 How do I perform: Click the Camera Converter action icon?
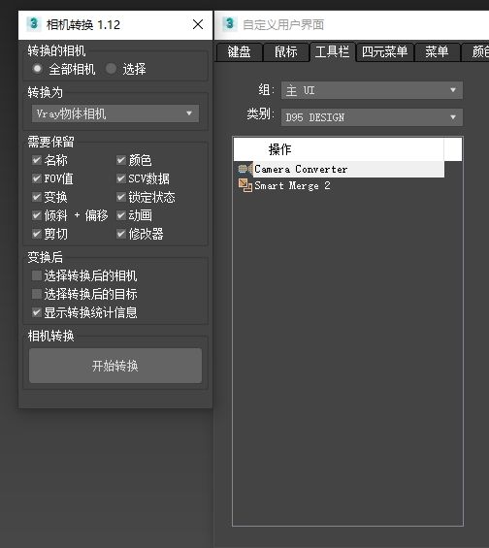pos(245,169)
